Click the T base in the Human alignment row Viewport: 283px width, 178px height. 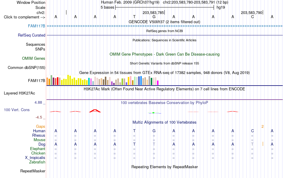tap(134, 131)
